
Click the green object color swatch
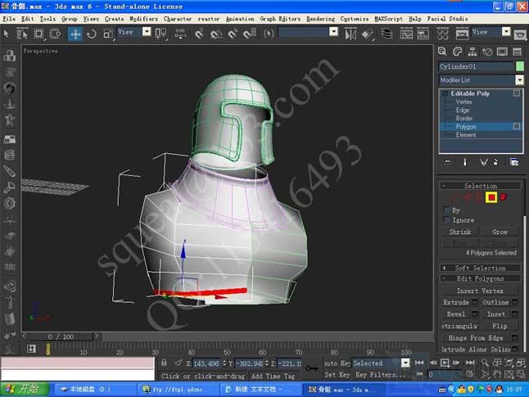(519, 66)
